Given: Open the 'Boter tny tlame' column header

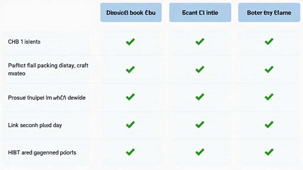Looking at the screenshot, I should (269, 12).
